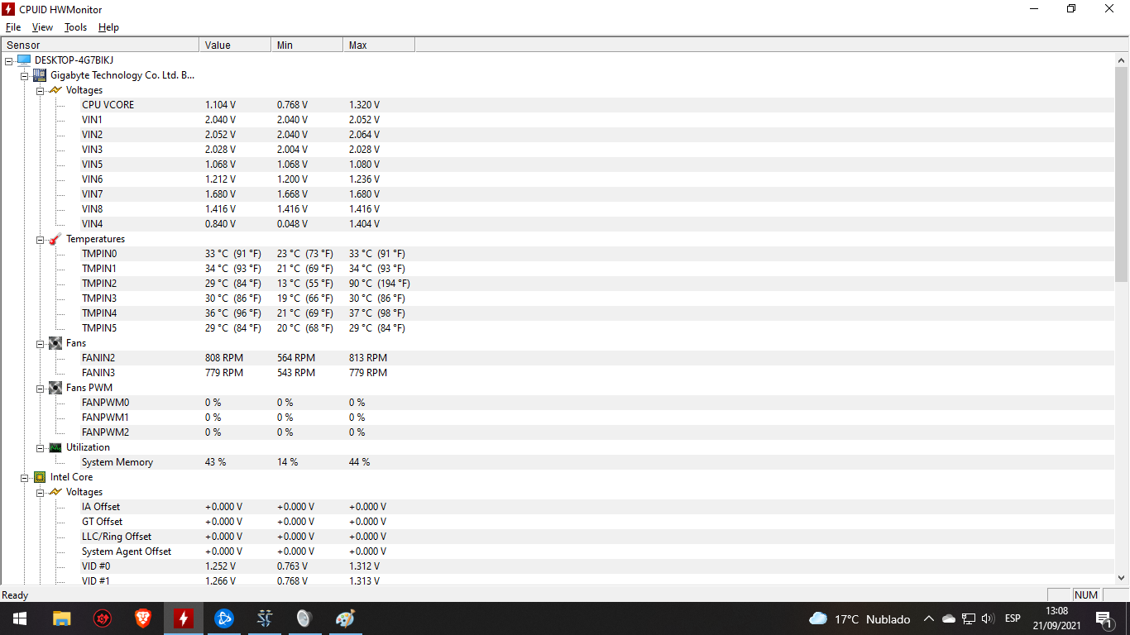Click the HWMonitor taskbar icon
Viewport: 1130px width, 635px height.
(x=184, y=618)
